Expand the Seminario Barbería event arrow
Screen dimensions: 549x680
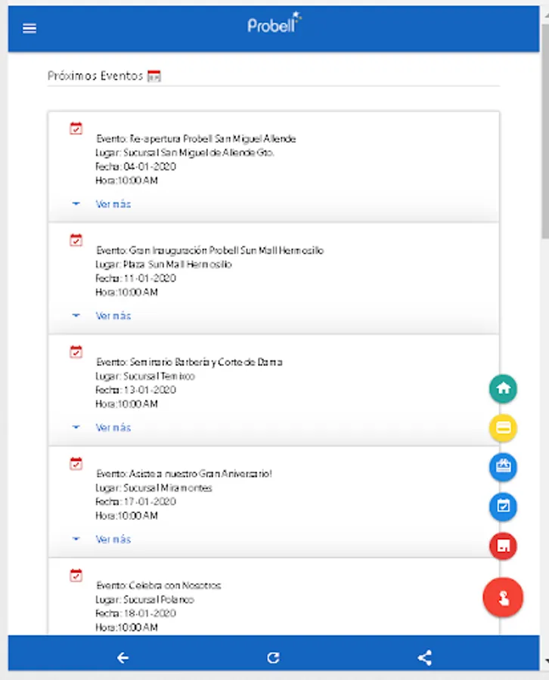(76, 427)
